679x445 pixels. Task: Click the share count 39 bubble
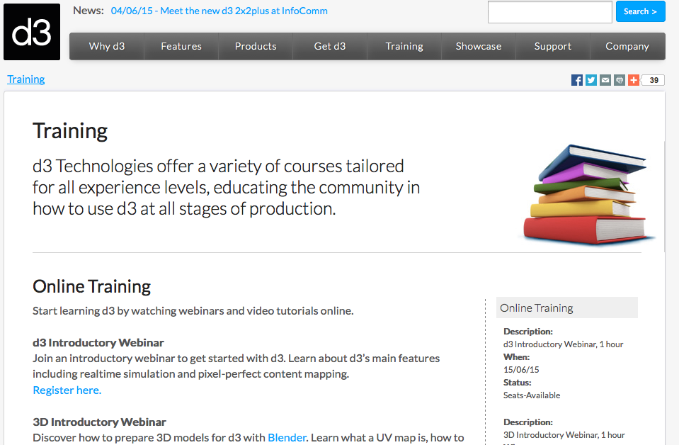(654, 80)
